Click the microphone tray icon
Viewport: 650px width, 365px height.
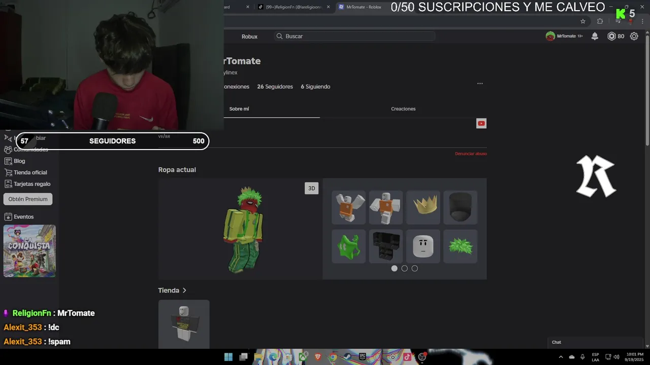[582, 357]
